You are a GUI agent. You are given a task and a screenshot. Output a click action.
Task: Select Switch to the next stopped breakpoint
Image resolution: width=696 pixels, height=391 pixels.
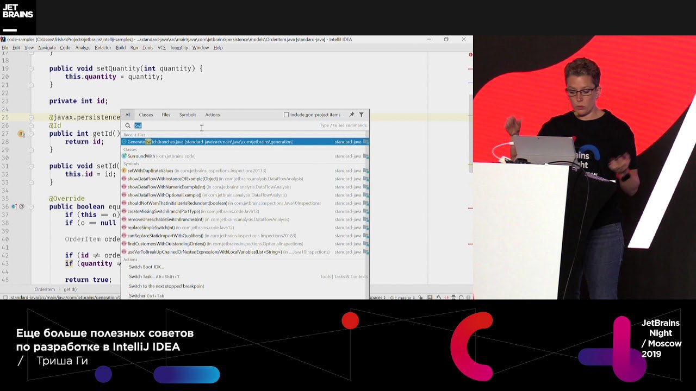click(x=245, y=286)
